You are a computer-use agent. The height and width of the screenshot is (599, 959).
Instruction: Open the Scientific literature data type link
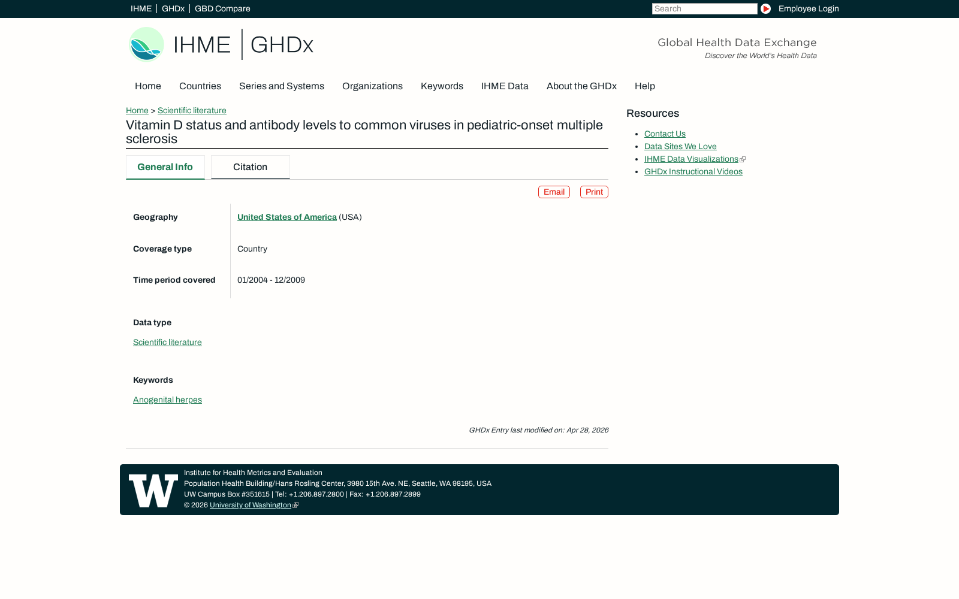[x=167, y=343]
